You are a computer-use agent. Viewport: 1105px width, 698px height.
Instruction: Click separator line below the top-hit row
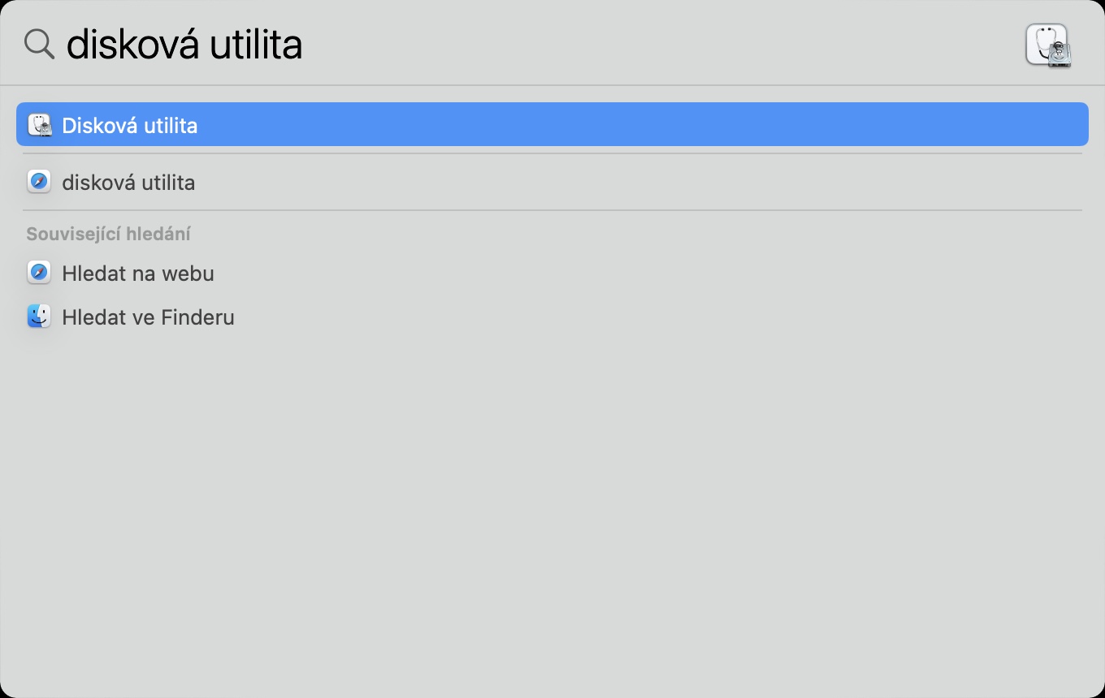coord(552,153)
